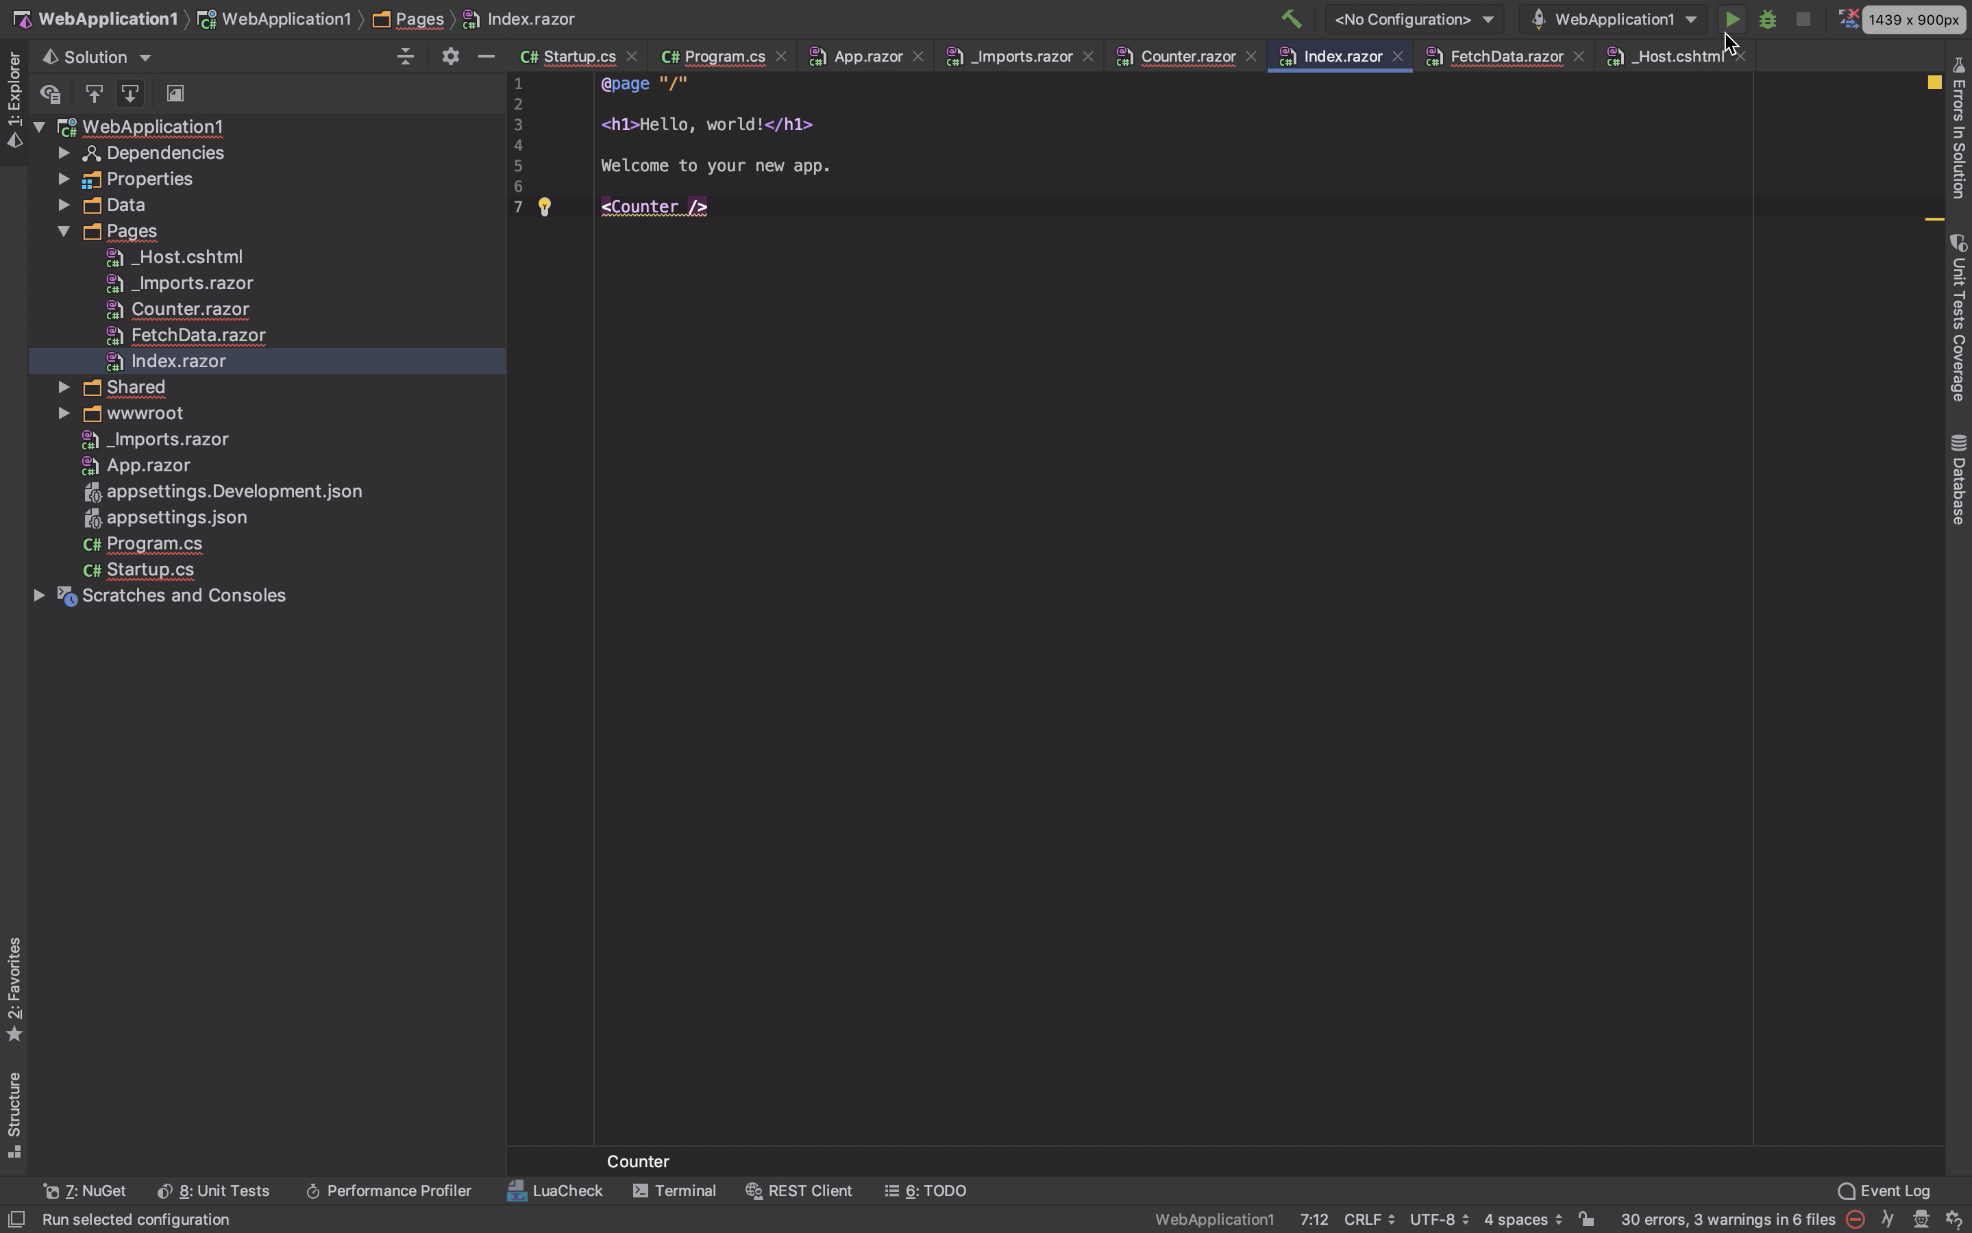Change the UTF-8 file encoding
Viewport: 1972px width, 1233px height.
tap(1440, 1219)
